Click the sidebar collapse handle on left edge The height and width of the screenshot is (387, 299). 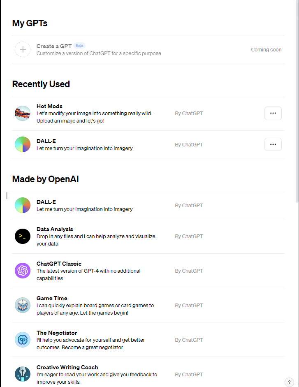7,195
